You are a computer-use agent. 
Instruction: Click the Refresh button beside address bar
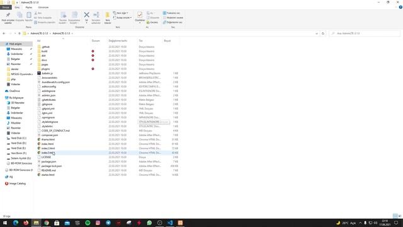[323, 33]
